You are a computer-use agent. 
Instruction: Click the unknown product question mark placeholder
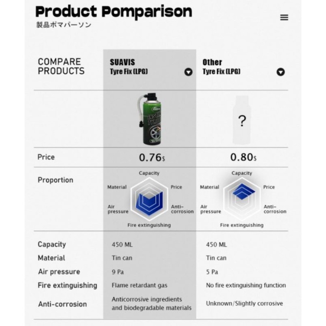pos(242,120)
